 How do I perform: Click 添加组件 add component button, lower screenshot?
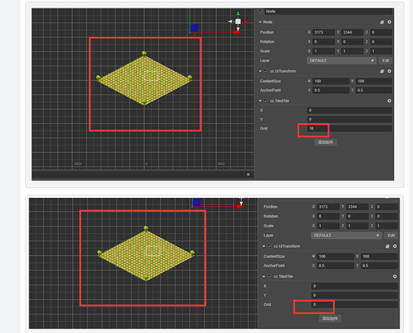[330, 318]
